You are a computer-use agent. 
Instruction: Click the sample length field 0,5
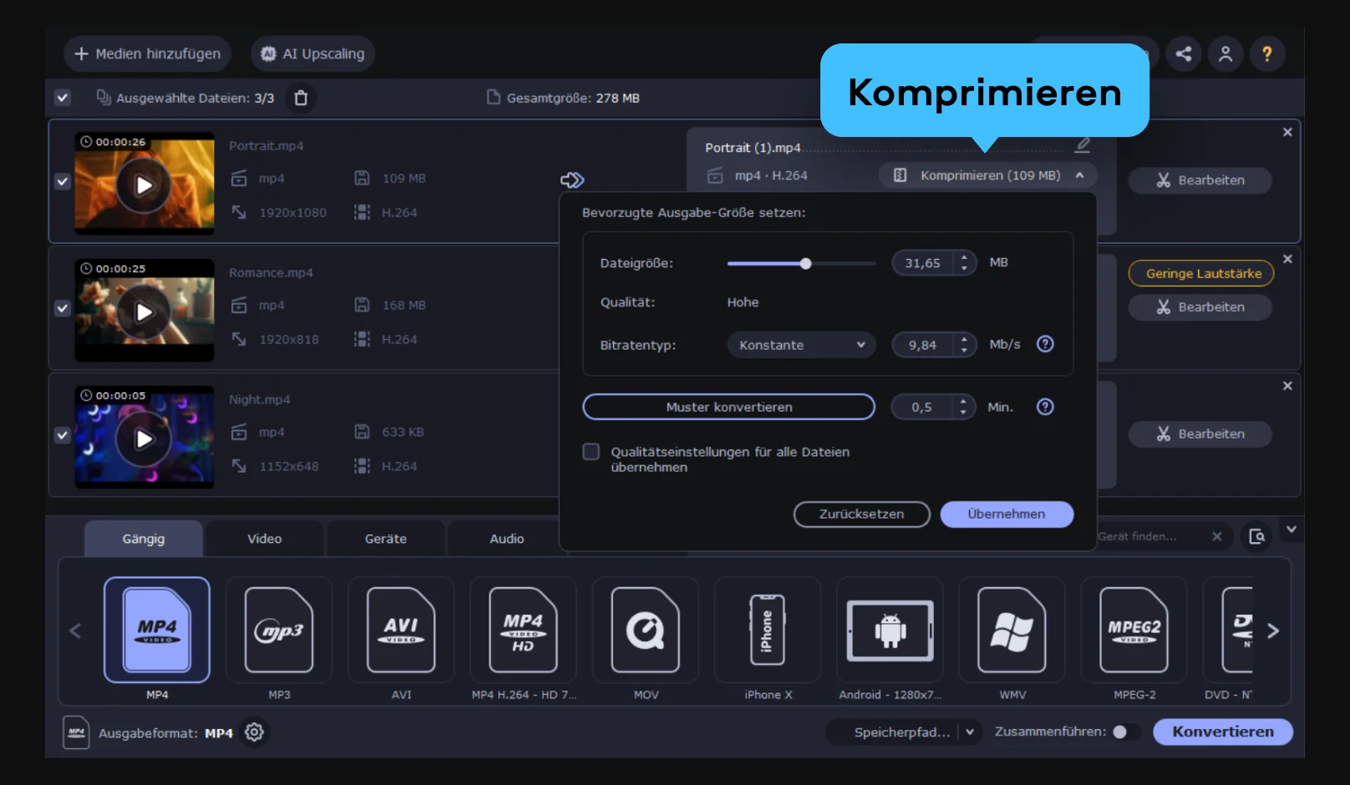[921, 407]
